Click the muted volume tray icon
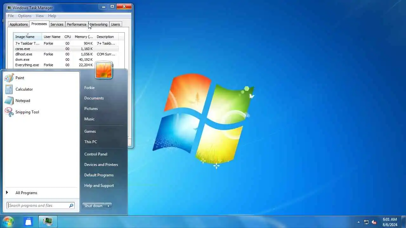The width and height of the screenshot is (406, 228). tap(374, 222)
